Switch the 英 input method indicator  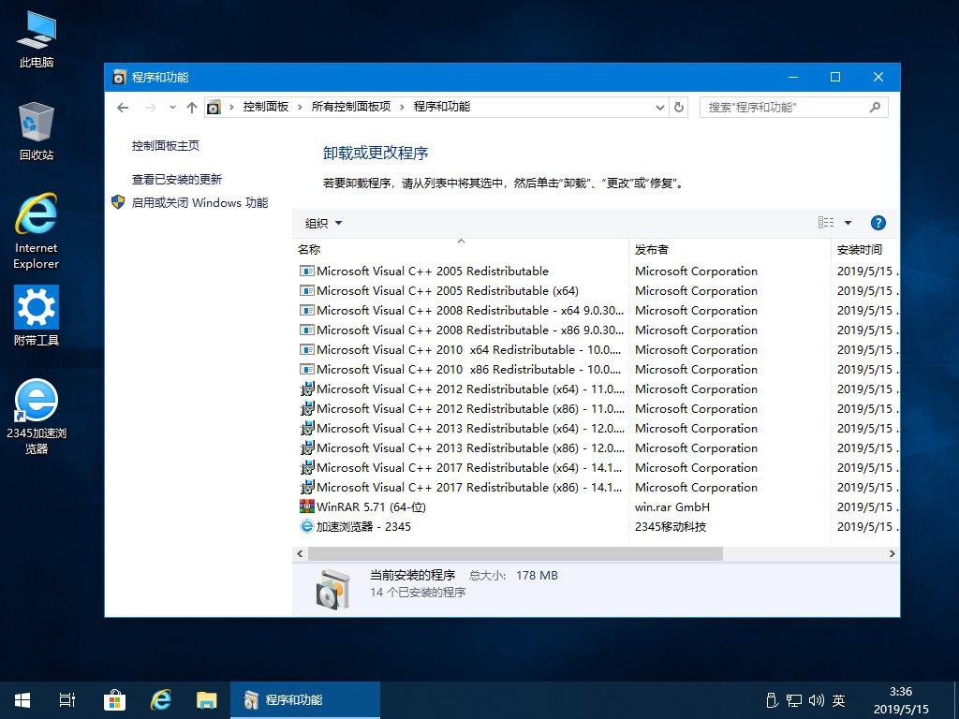tap(838, 700)
